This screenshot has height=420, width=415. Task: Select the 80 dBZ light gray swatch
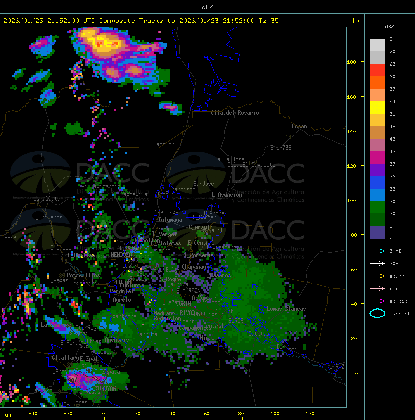pyautogui.click(x=377, y=45)
